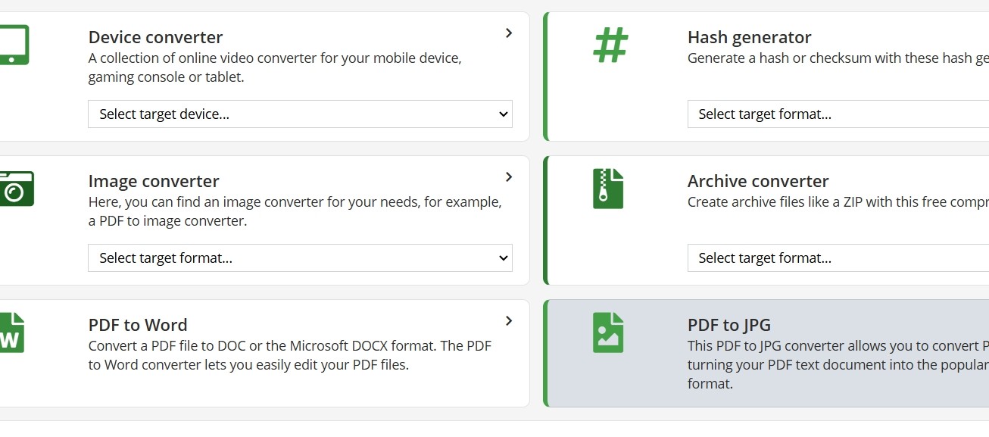The image size is (989, 437).
Task: Click the Hash generator hashtag icon
Action: [x=610, y=45]
